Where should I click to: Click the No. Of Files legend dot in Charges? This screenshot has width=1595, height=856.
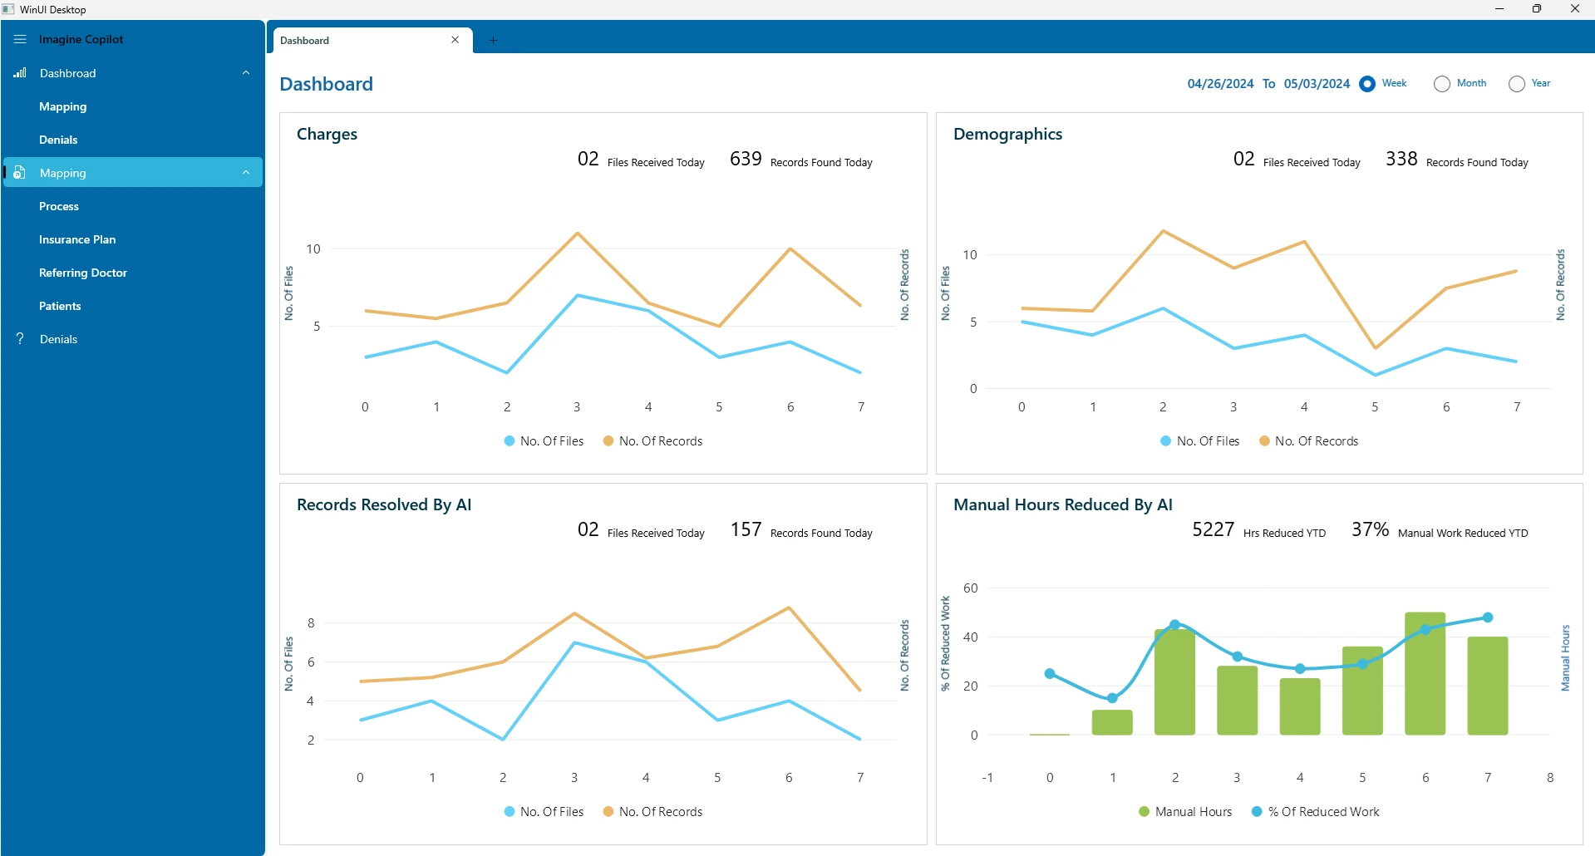(x=510, y=441)
